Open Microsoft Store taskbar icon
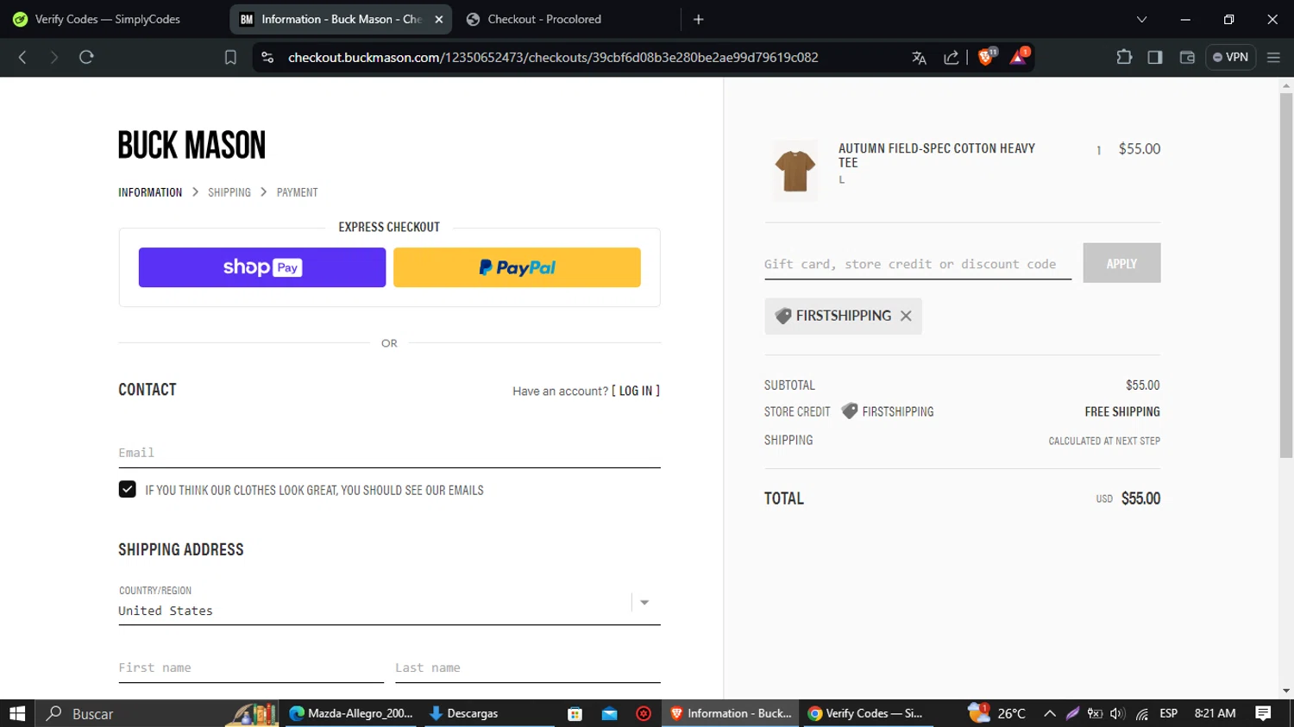Viewport: 1294px width, 727px height. (x=575, y=713)
